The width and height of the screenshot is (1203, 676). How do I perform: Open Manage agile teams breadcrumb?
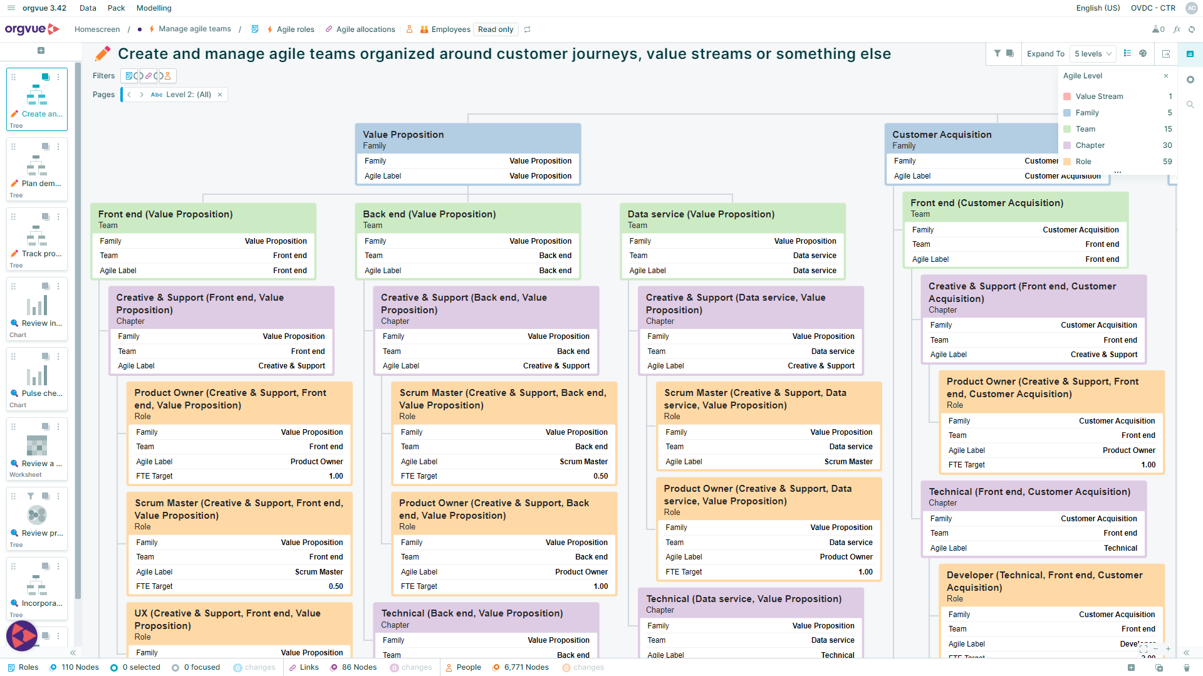(194, 29)
